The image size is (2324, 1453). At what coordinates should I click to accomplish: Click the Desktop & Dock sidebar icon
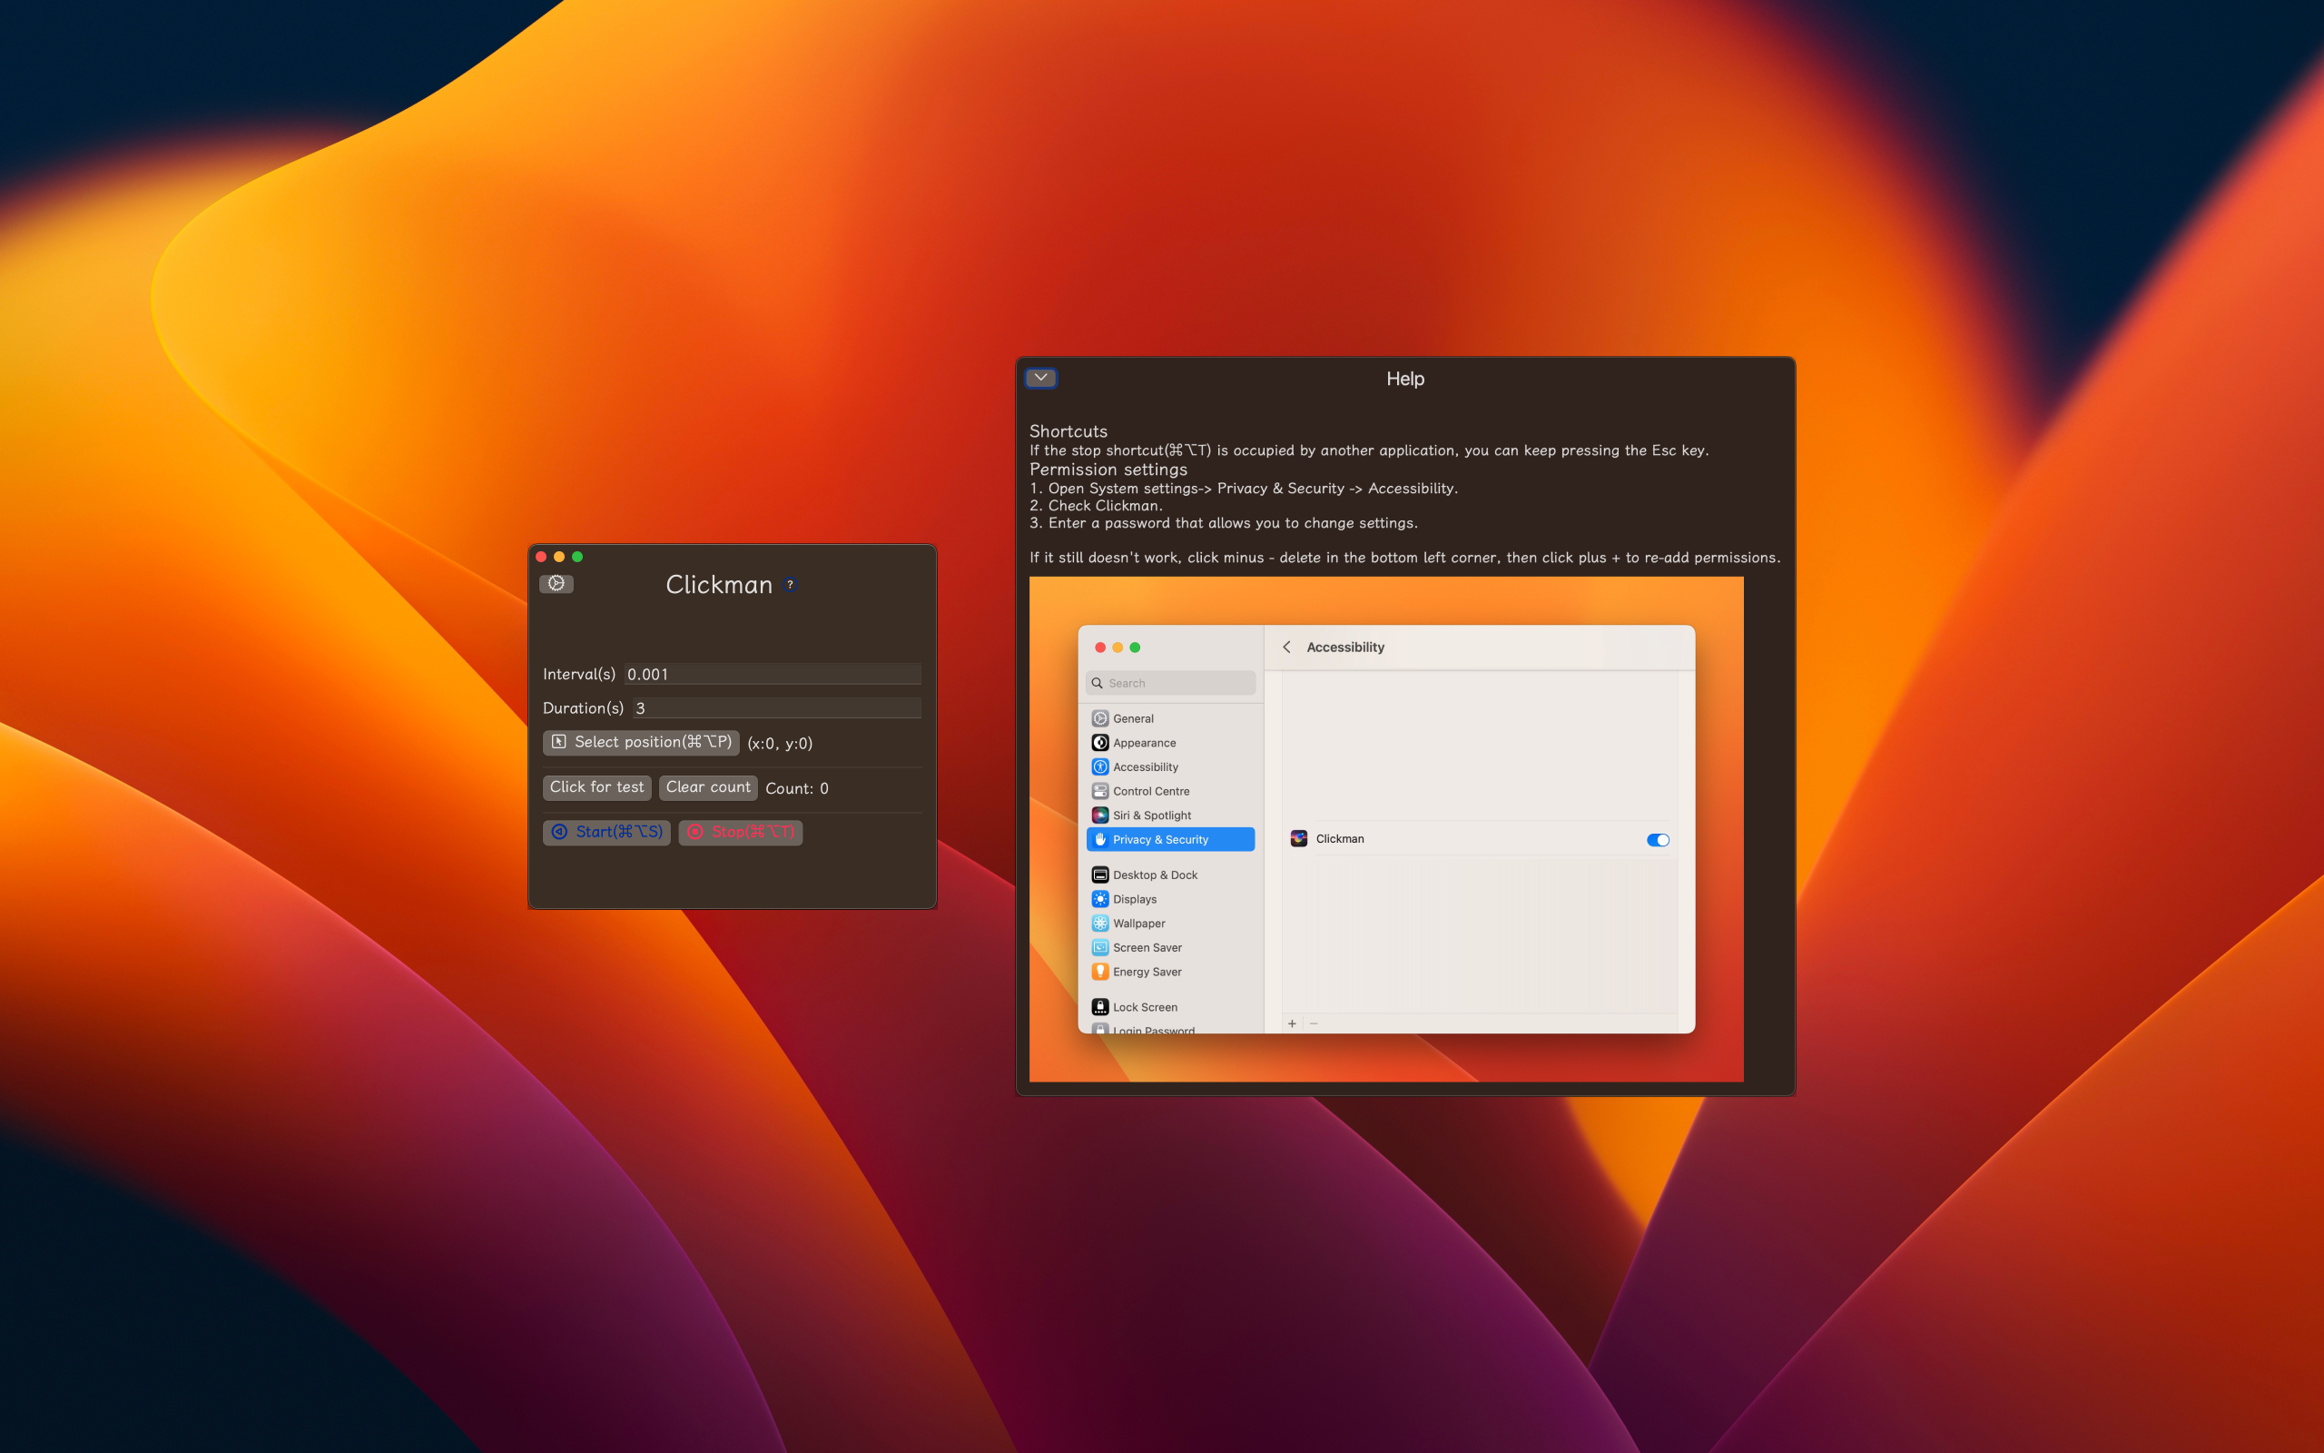pyautogui.click(x=1100, y=875)
